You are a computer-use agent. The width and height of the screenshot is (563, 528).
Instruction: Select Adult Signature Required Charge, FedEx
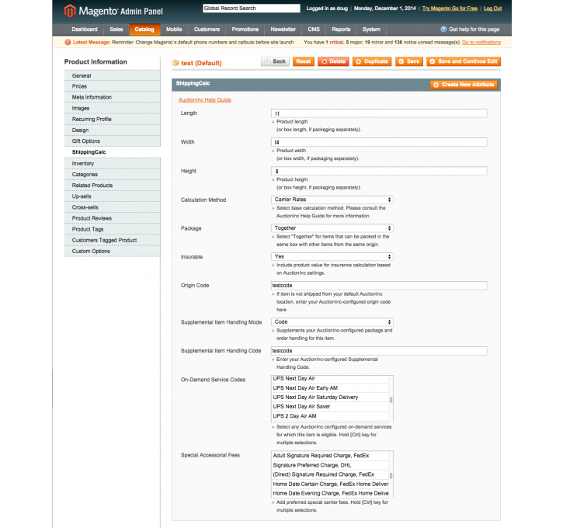click(x=330, y=456)
